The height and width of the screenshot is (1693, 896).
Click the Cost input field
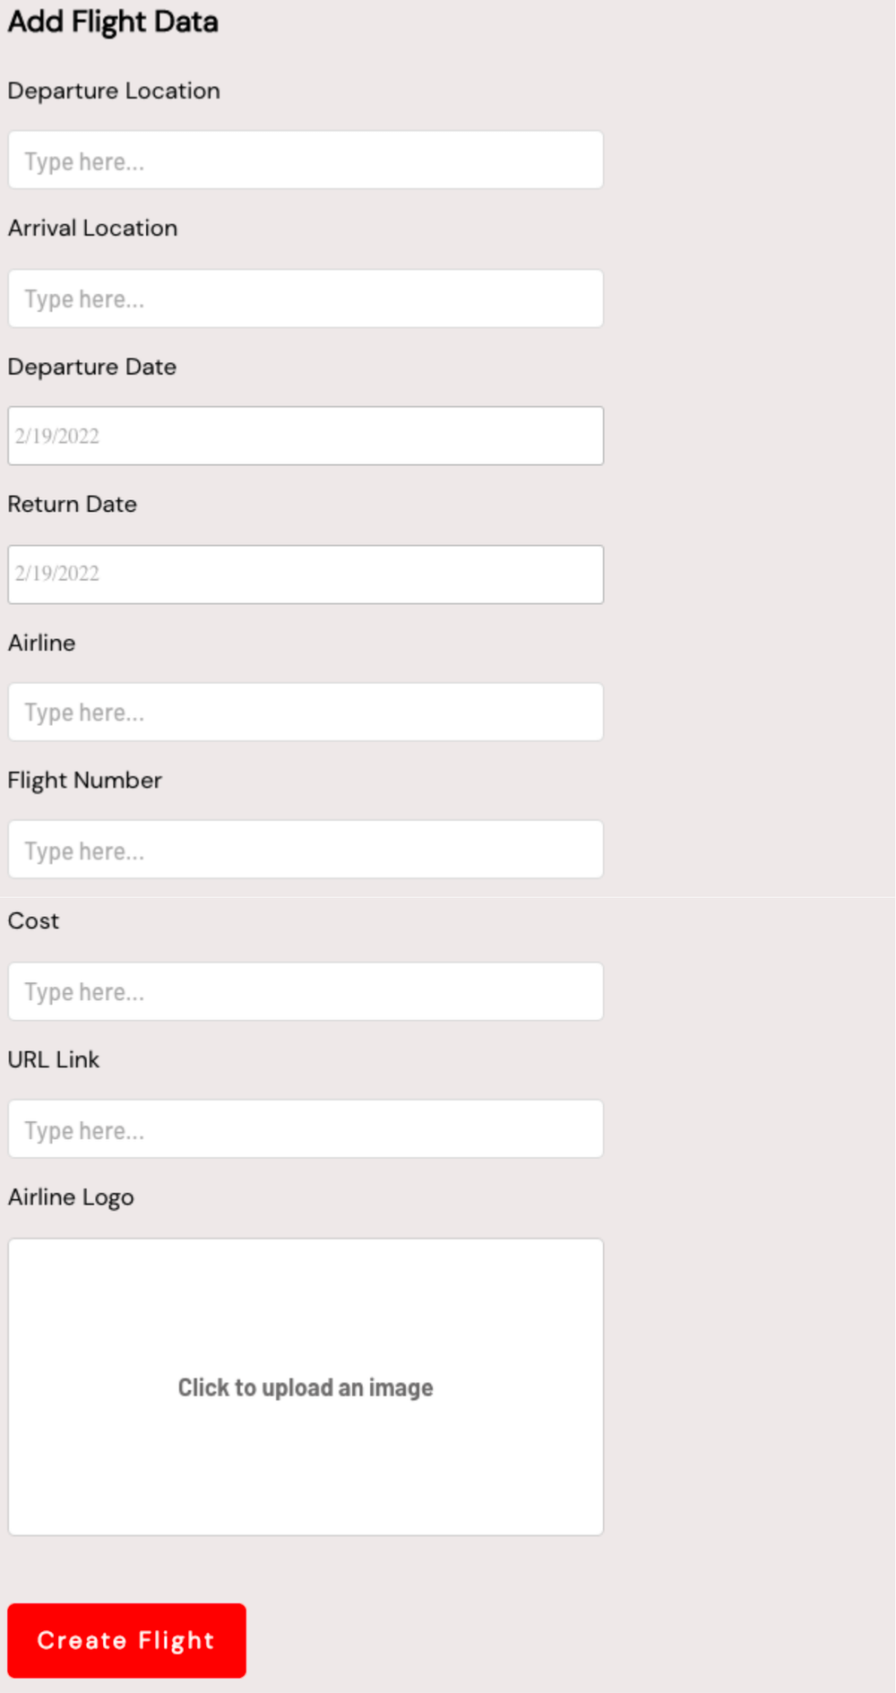[x=306, y=990]
